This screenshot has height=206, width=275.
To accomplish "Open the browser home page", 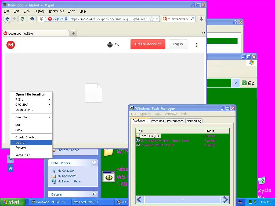I will pos(32,19).
